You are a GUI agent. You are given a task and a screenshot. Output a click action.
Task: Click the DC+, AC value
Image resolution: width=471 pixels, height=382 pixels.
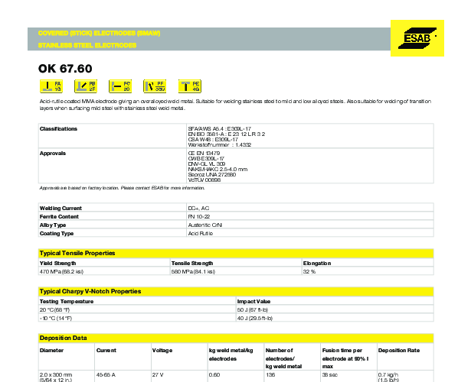tap(198, 209)
